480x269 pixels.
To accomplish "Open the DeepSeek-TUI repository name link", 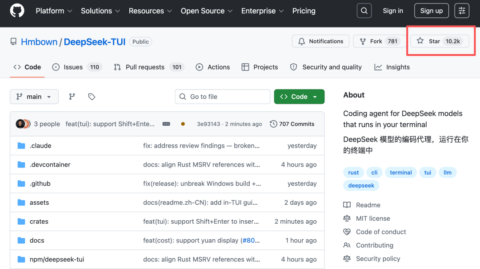I will click(x=95, y=42).
